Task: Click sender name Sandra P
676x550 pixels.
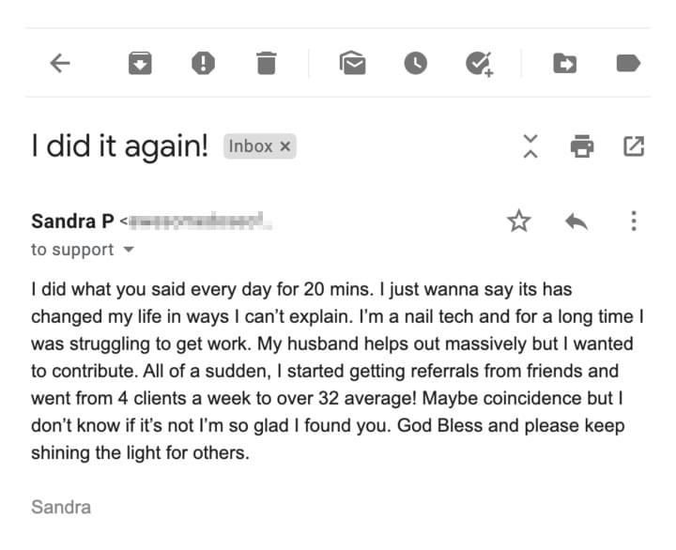Action: click(x=72, y=222)
